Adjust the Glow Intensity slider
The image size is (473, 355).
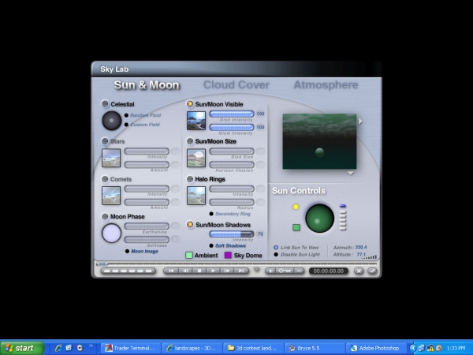pyautogui.click(x=231, y=127)
